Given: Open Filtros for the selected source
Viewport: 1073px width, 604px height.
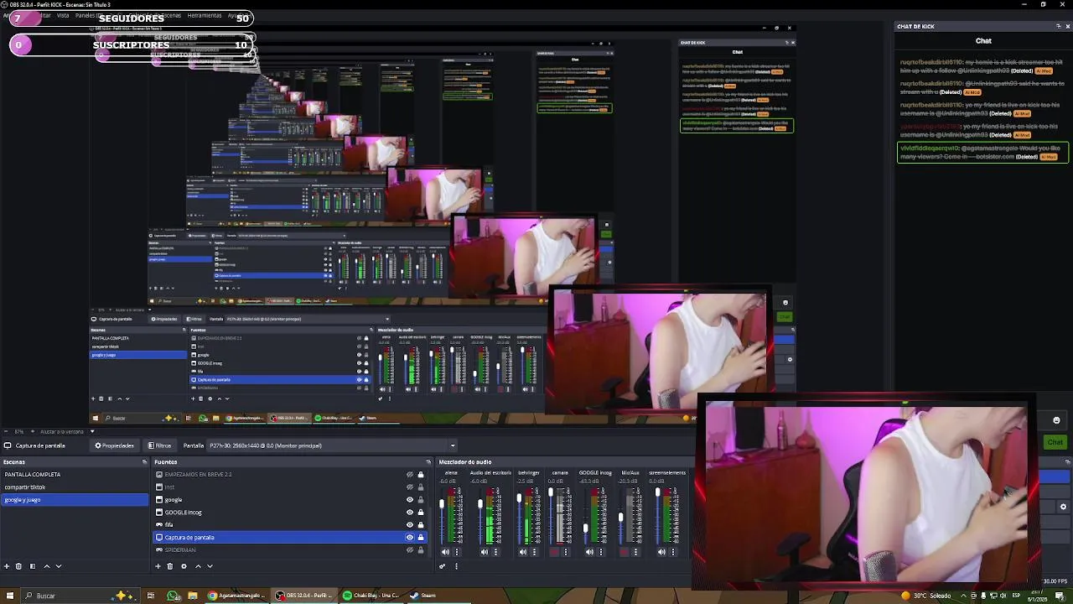Looking at the screenshot, I should pyautogui.click(x=159, y=445).
